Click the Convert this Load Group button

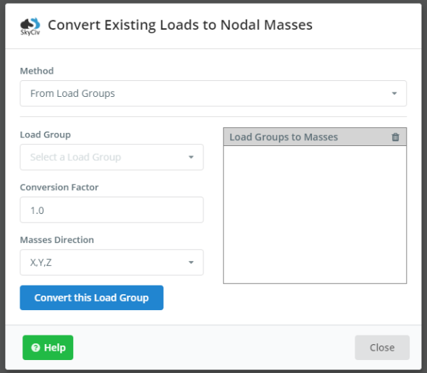91,298
